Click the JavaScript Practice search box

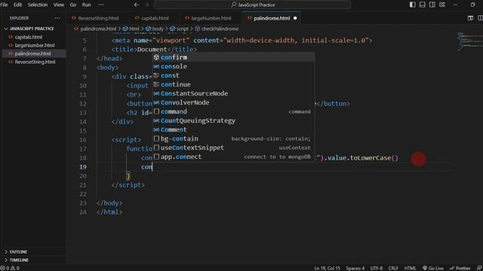pos(252,5)
